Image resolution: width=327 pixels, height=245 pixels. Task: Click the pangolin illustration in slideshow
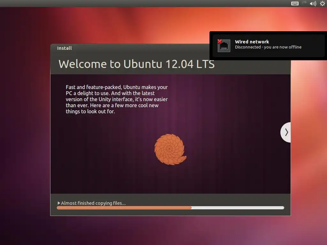coord(170,149)
